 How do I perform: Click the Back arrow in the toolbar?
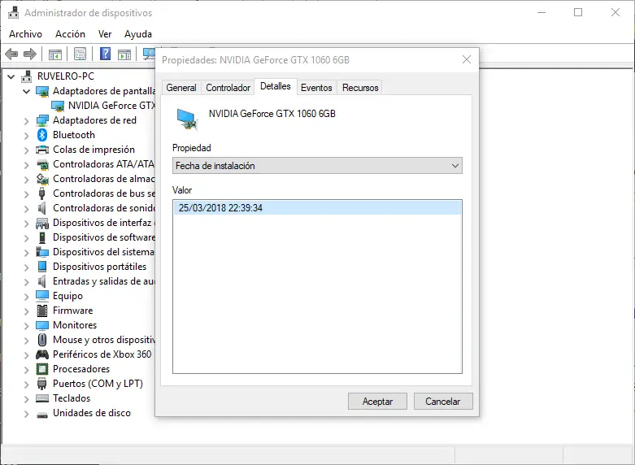coord(11,54)
